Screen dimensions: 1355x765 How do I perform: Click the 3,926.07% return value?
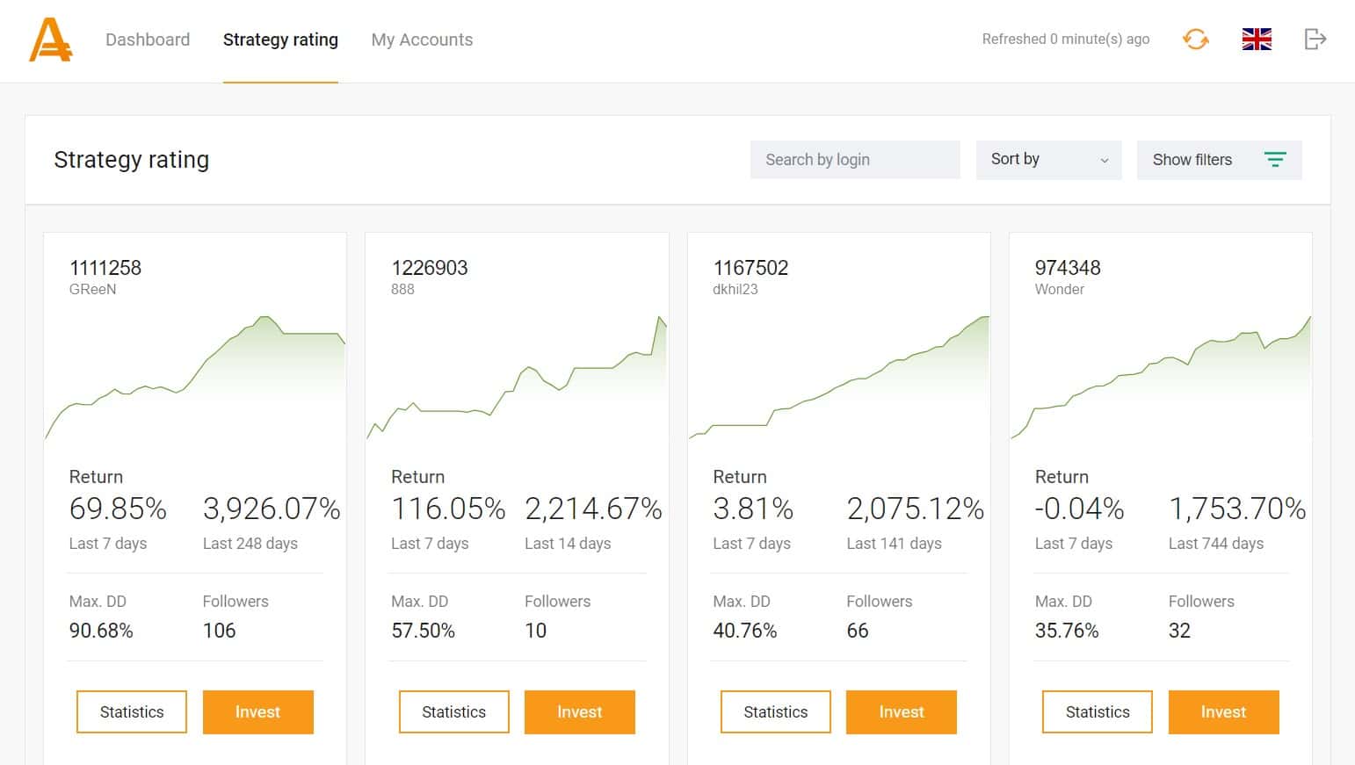pyautogui.click(x=272, y=509)
